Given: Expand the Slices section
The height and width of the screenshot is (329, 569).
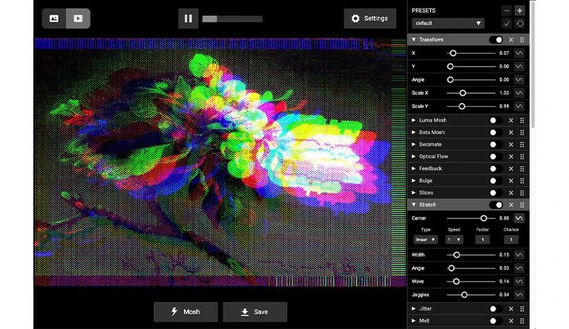Looking at the screenshot, I should 414,192.
